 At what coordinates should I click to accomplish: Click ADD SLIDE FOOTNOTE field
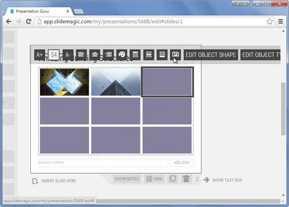pyautogui.click(x=103, y=163)
